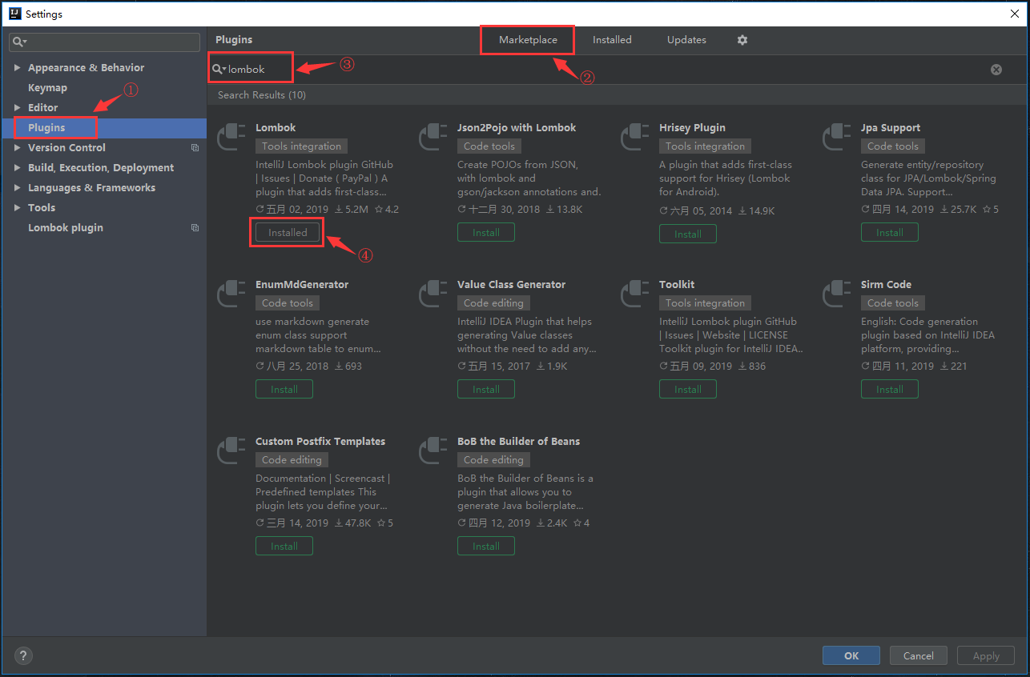This screenshot has height=677, width=1030.
Task: Clear the plugin search with the X icon
Action: [996, 70]
